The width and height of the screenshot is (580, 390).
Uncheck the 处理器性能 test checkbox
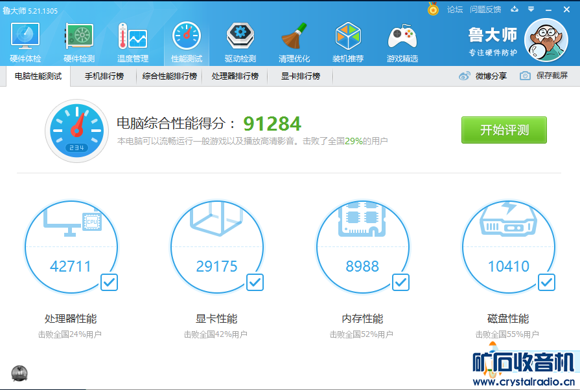pyautogui.click(x=109, y=282)
